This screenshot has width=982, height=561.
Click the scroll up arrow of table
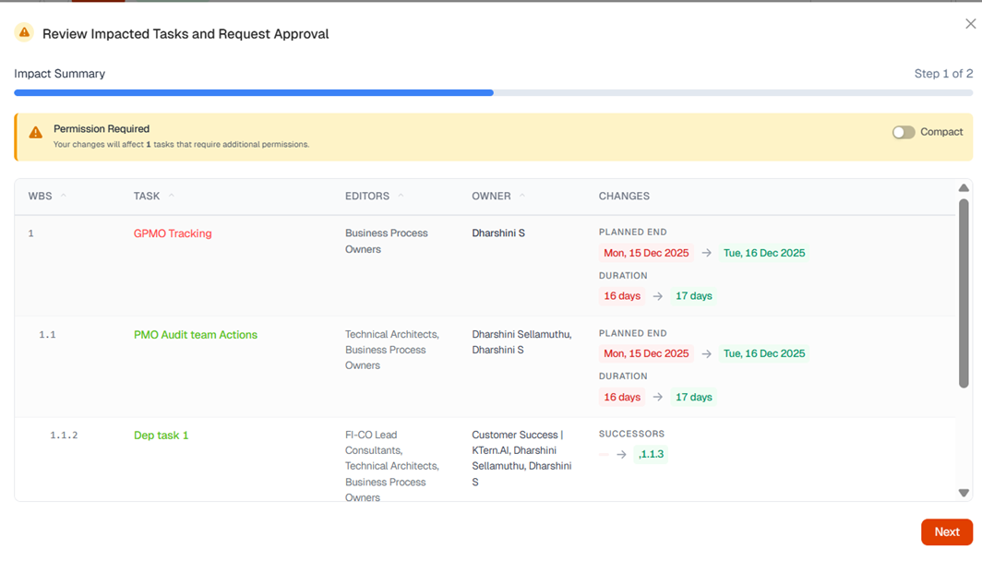(964, 188)
